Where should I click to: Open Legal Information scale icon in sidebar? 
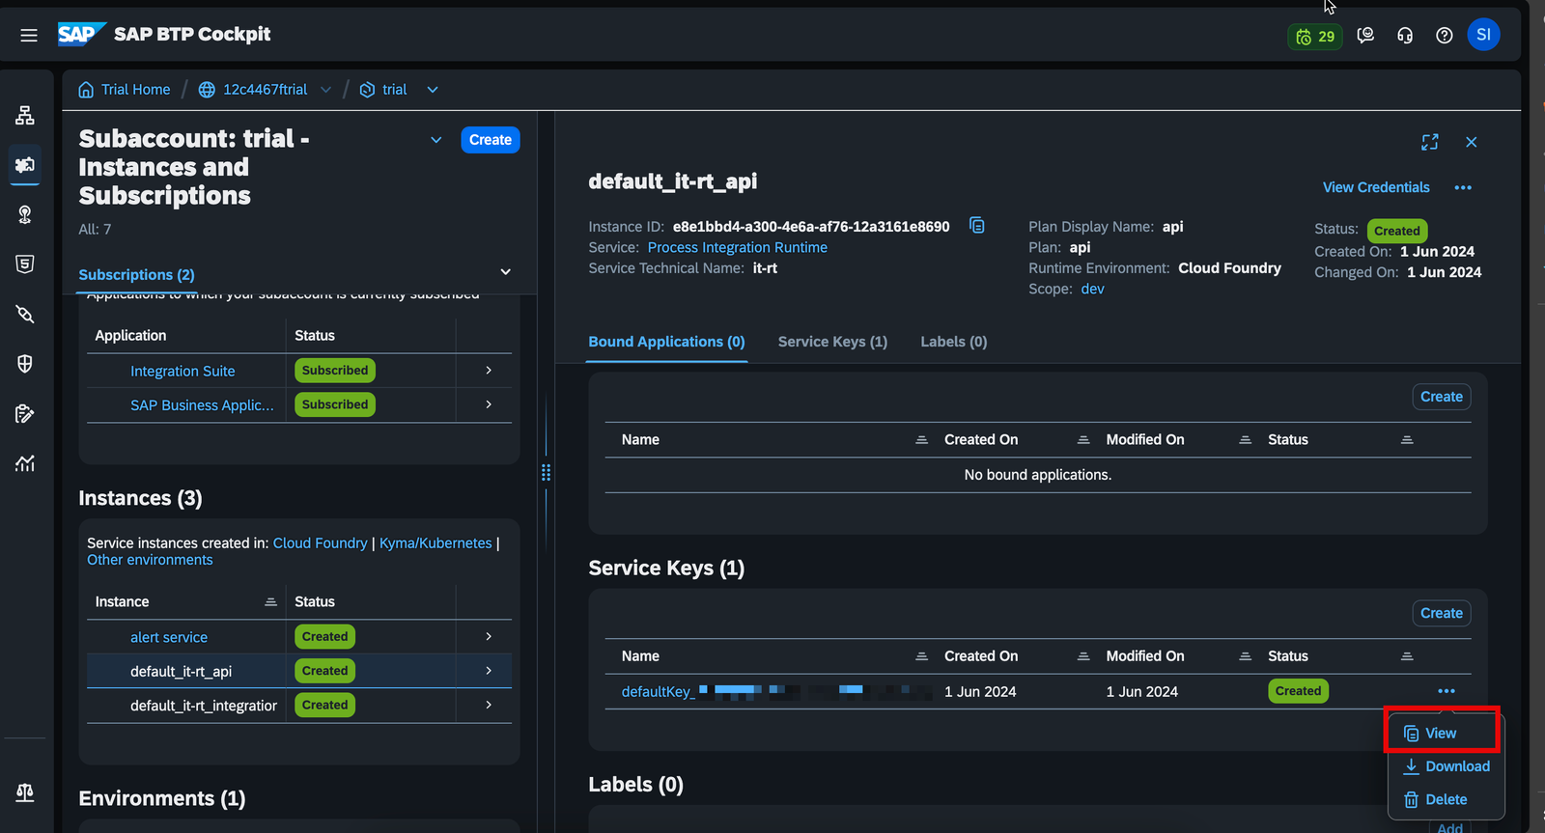(25, 792)
